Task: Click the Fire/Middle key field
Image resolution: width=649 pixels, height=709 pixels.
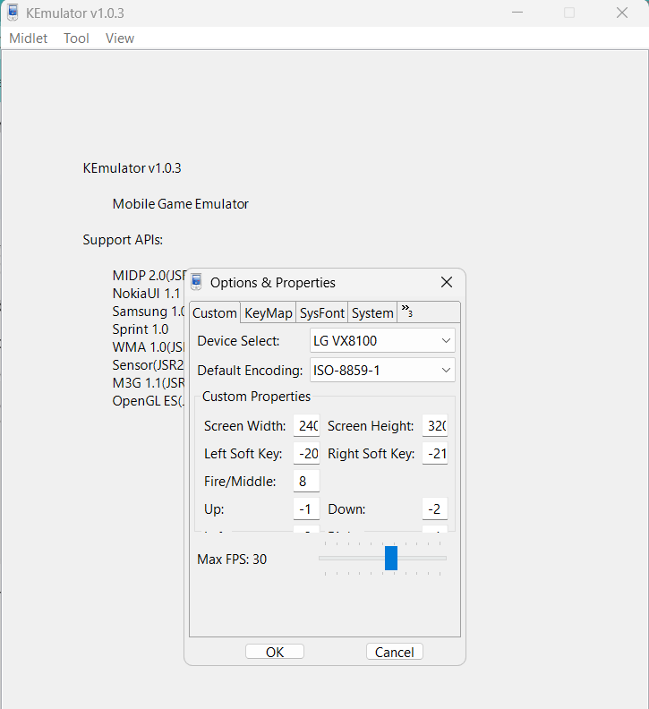Action: pos(307,482)
